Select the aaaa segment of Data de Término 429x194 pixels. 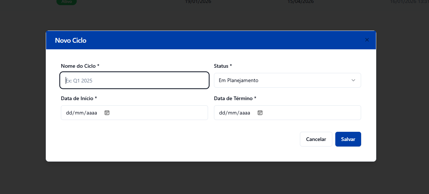244,113
